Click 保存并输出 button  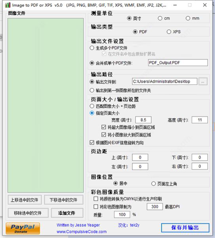[x=185, y=228]
